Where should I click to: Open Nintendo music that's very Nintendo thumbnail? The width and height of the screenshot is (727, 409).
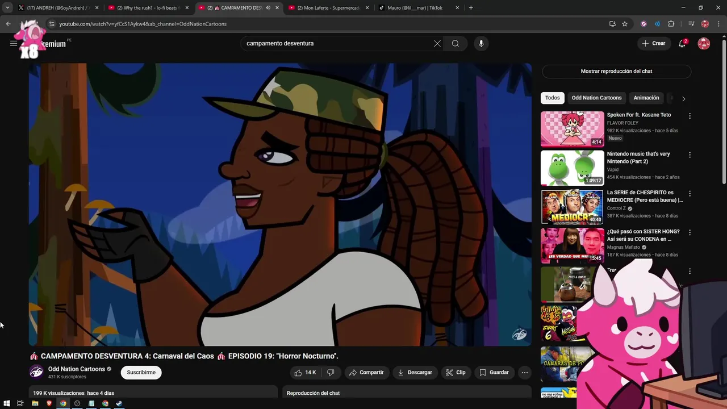coord(573,168)
